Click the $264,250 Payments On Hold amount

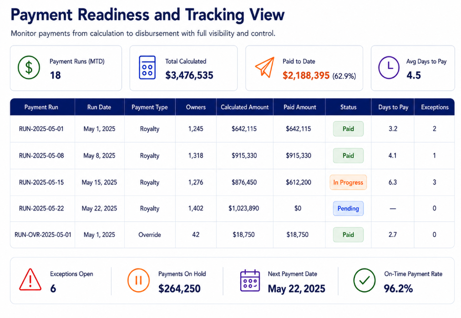[x=179, y=288]
